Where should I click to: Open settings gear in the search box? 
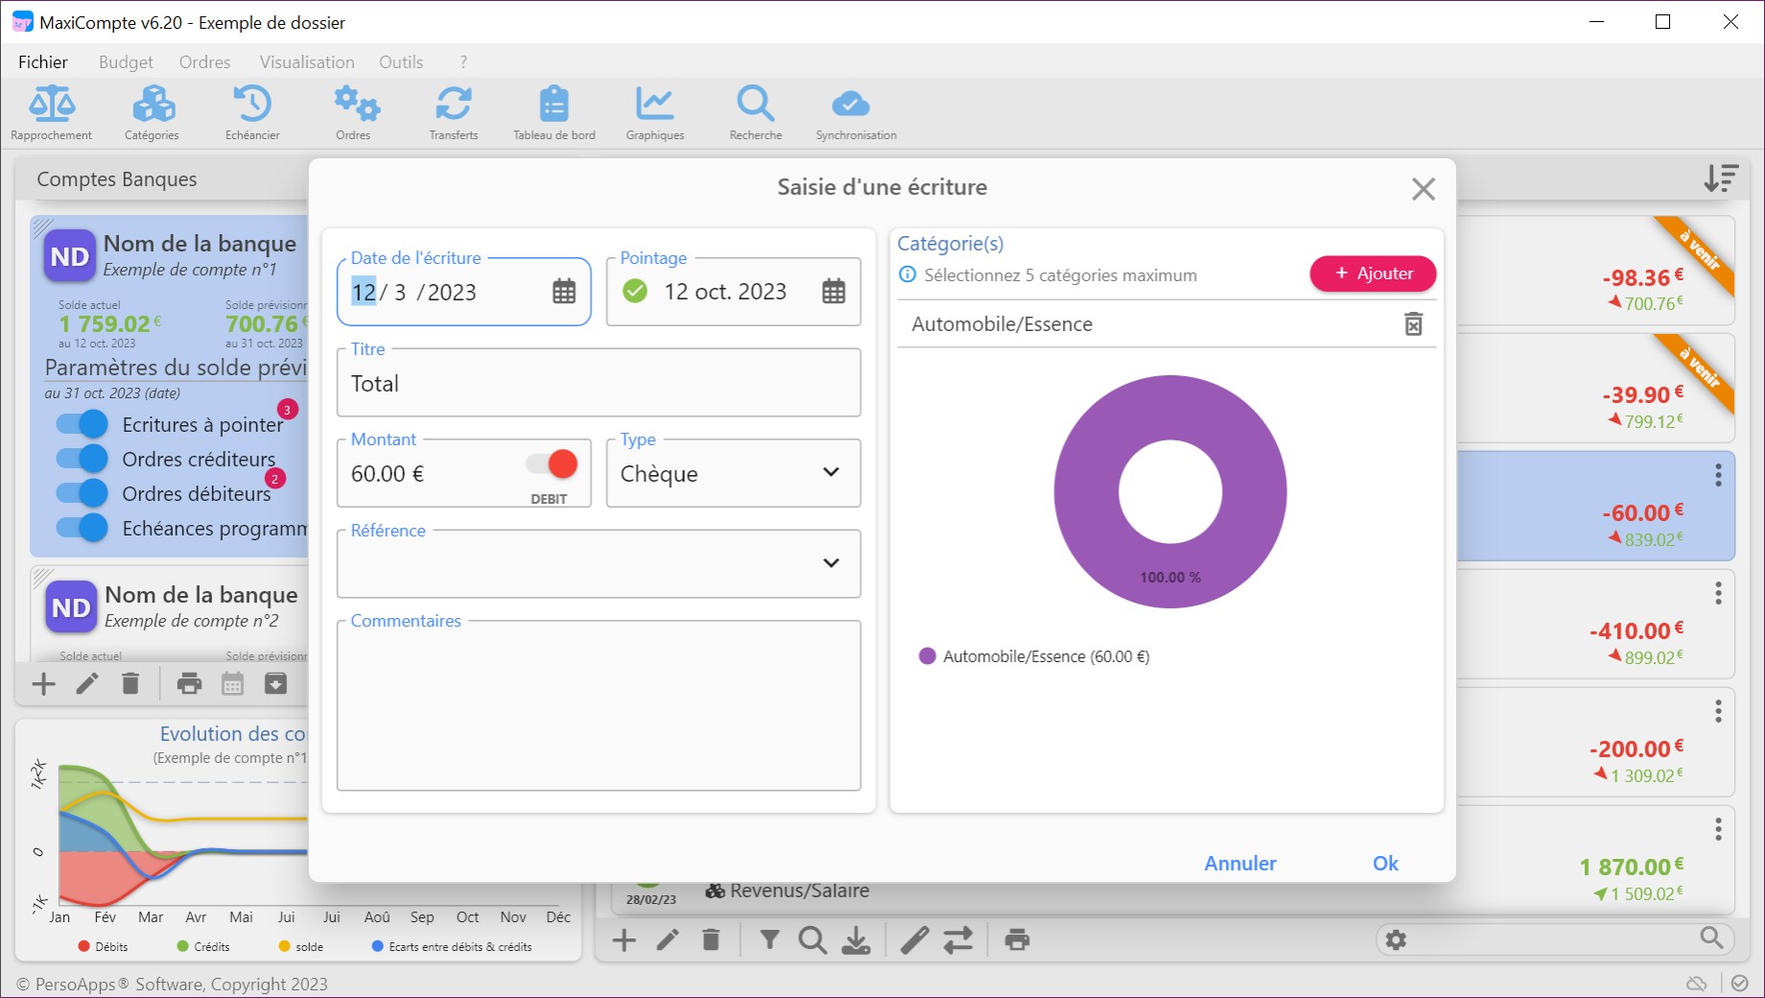click(x=1397, y=939)
